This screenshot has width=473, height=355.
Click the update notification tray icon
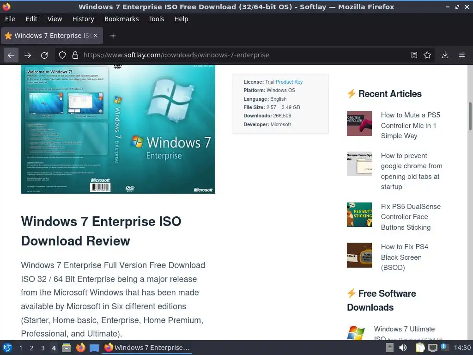pos(445,347)
